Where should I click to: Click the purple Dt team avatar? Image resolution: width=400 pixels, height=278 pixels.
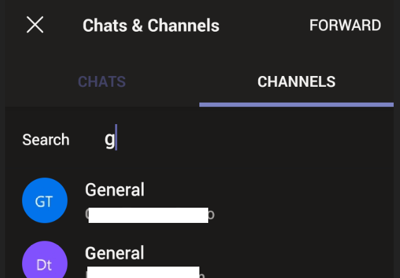click(44, 262)
